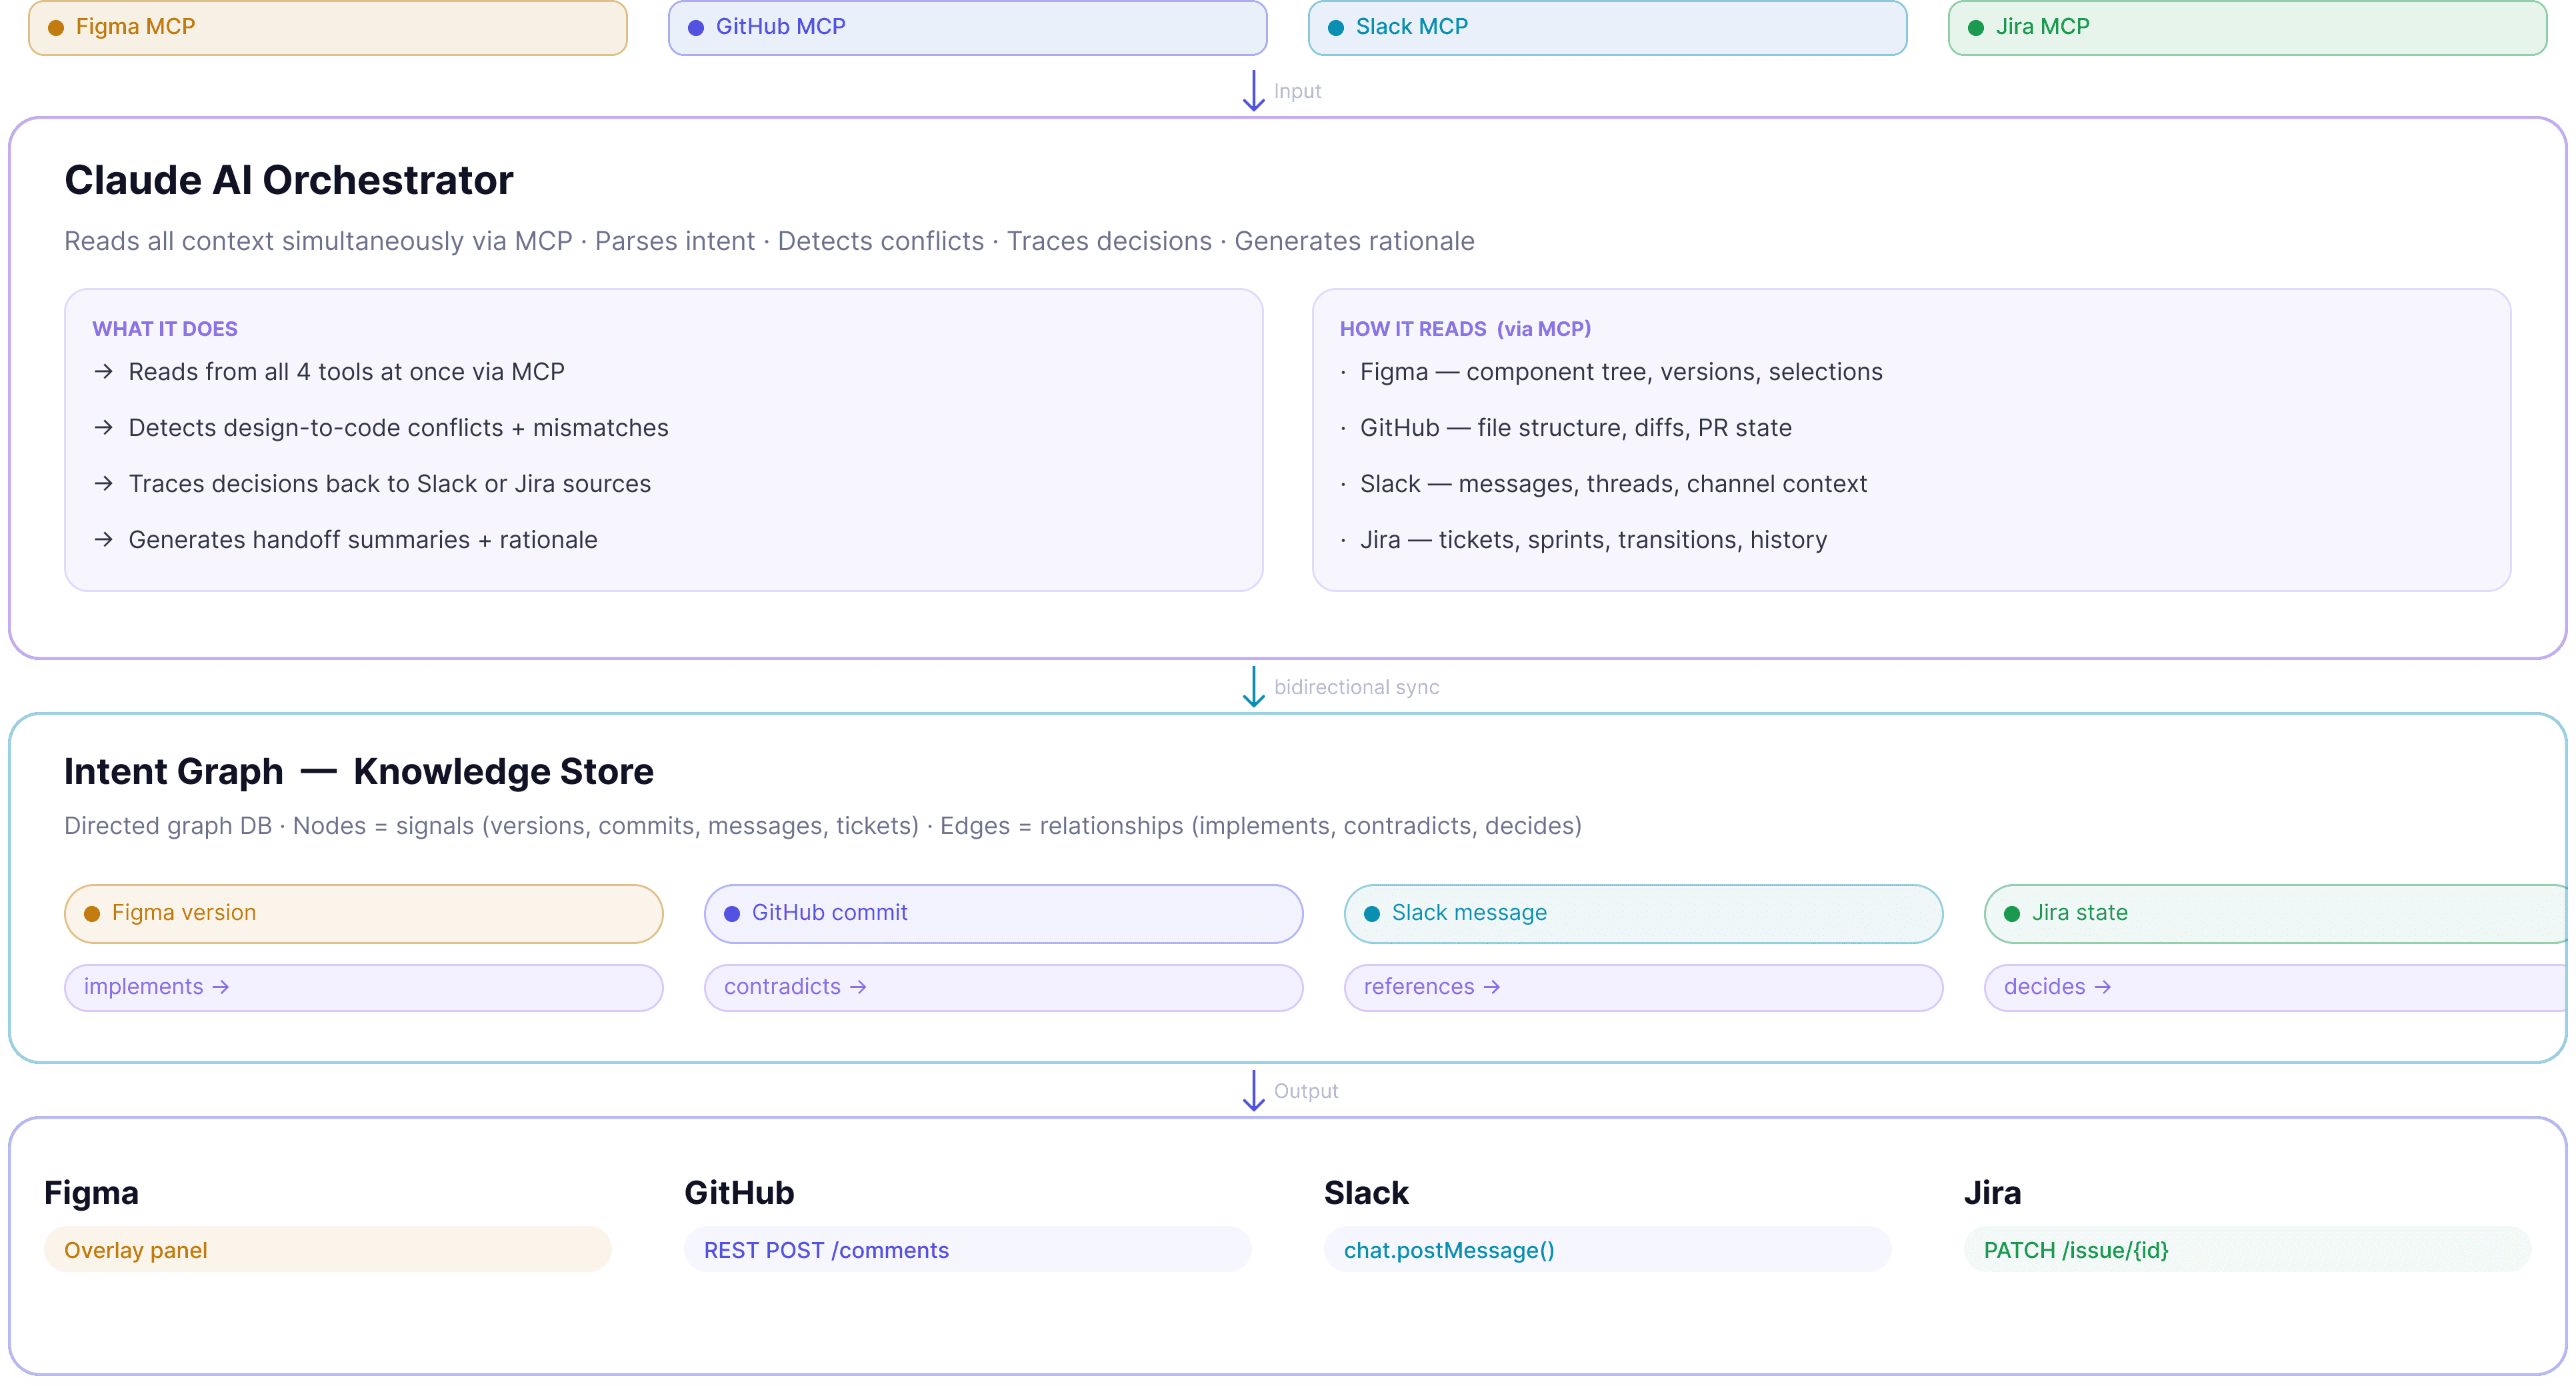Click the 'REST POST /comments' link

pyautogui.click(x=826, y=1250)
